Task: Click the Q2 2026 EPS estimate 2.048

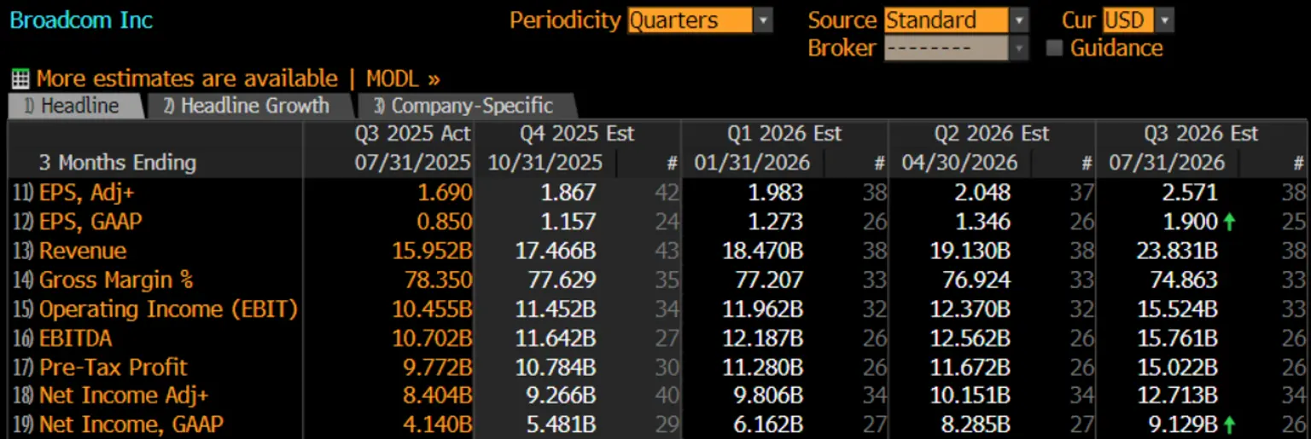Action: [x=983, y=193]
